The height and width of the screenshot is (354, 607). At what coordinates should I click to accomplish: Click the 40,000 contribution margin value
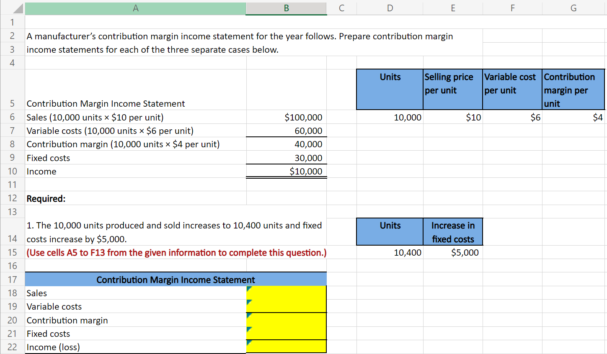coord(287,144)
